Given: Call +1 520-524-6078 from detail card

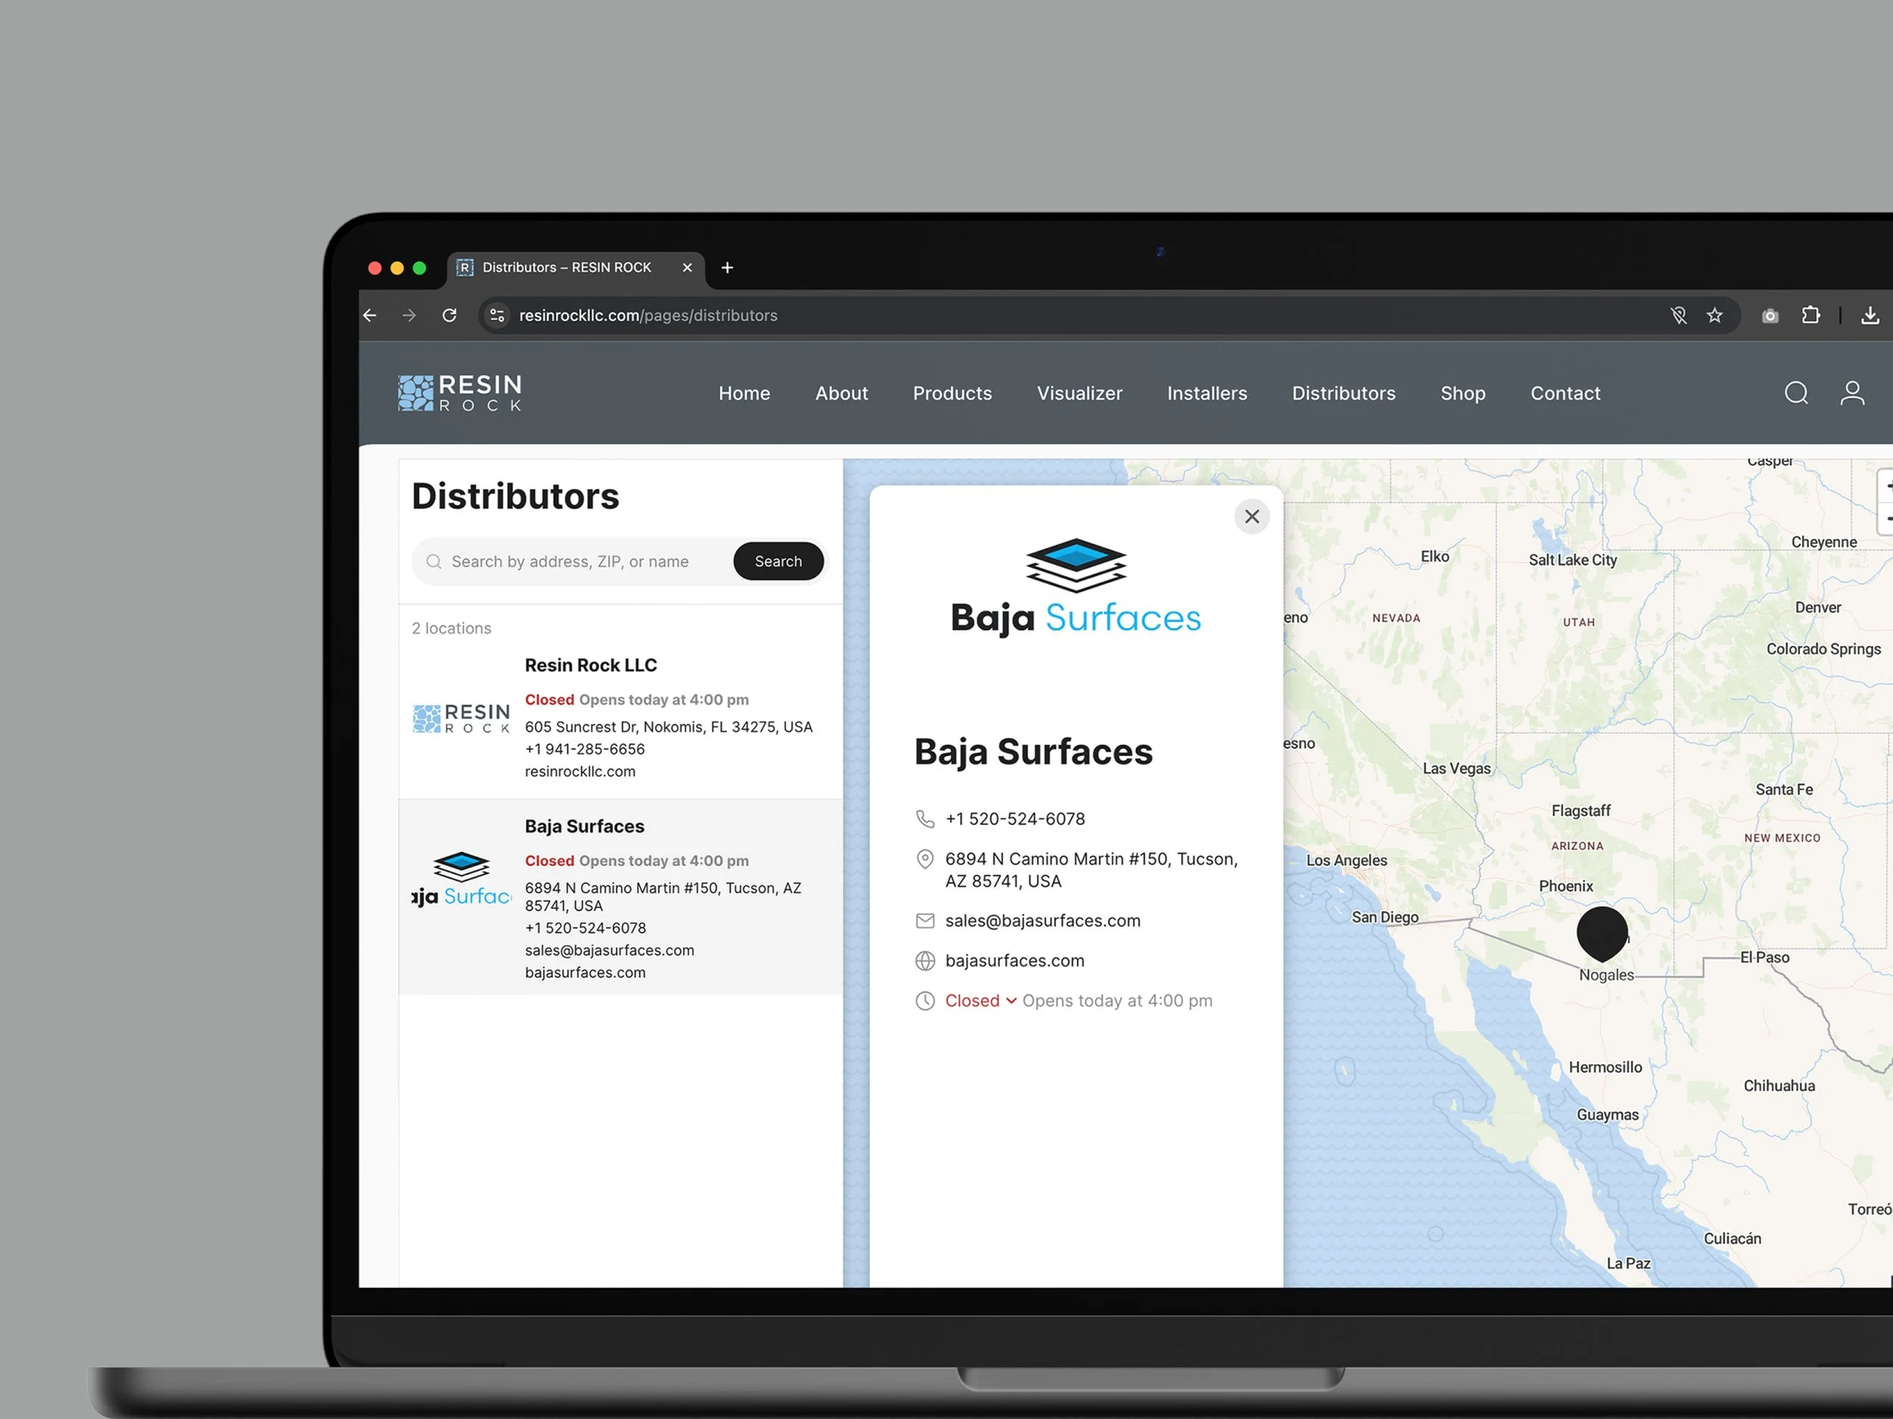Looking at the screenshot, I should click(1015, 820).
